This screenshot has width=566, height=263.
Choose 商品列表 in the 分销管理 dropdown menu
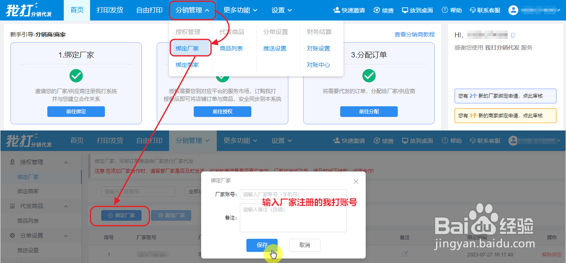pyautogui.click(x=231, y=48)
